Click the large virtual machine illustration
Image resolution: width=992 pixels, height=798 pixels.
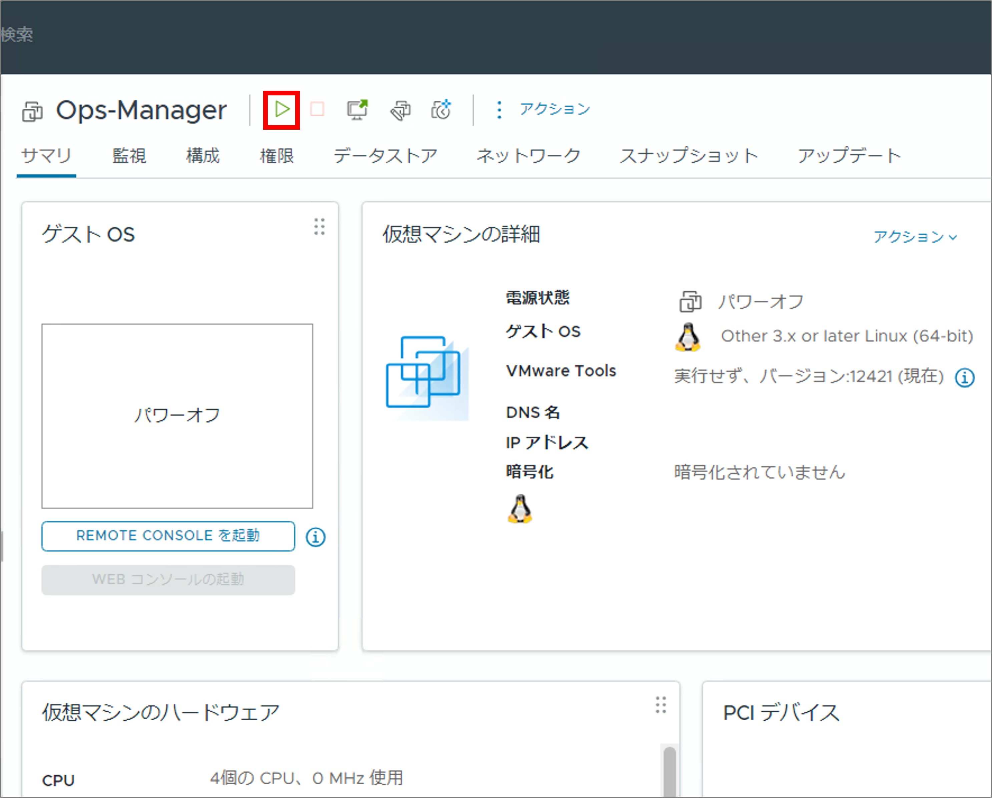point(427,378)
